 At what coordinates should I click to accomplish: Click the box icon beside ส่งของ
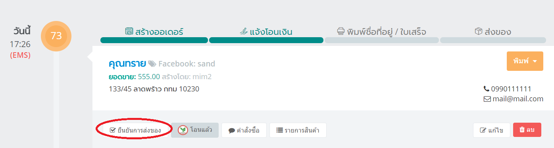[478, 31]
